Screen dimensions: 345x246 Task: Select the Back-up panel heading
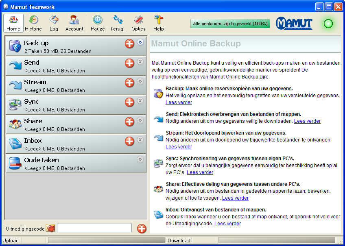point(36,43)
